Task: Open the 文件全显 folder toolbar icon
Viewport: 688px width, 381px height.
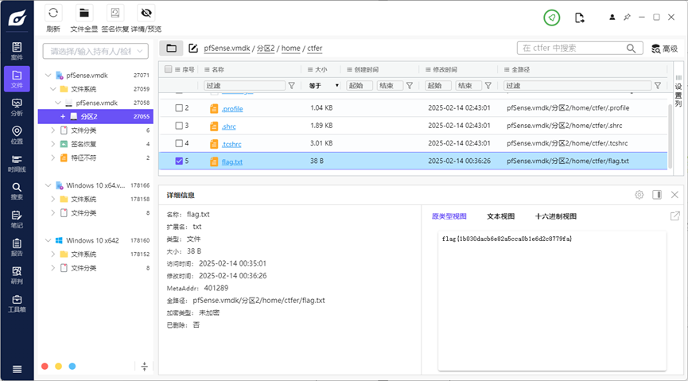Action: 84,14
